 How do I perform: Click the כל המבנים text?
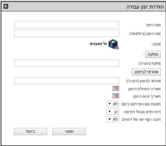click(x=98, y=44)
